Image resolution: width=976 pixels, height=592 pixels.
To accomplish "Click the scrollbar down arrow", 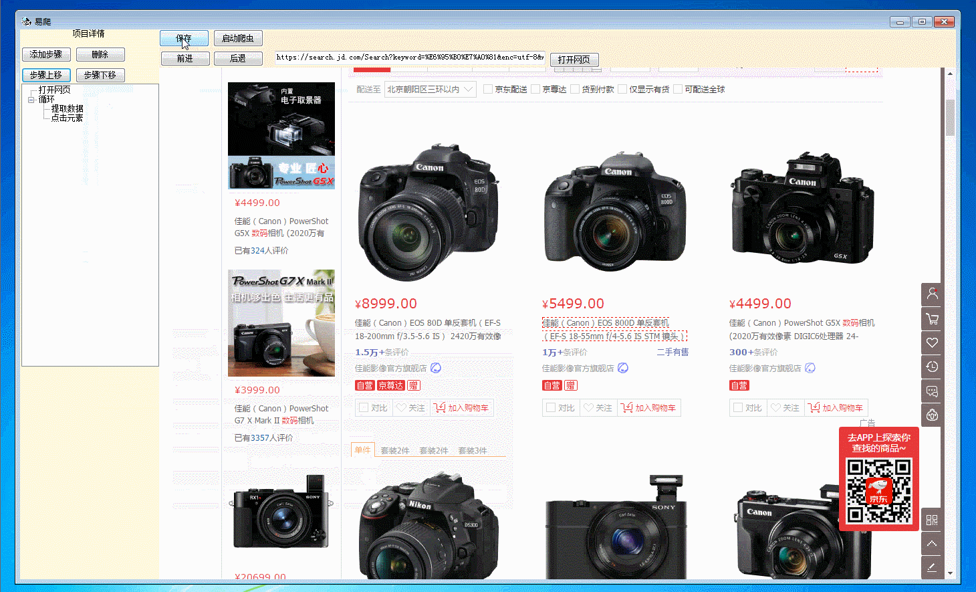I will [950, 573].
